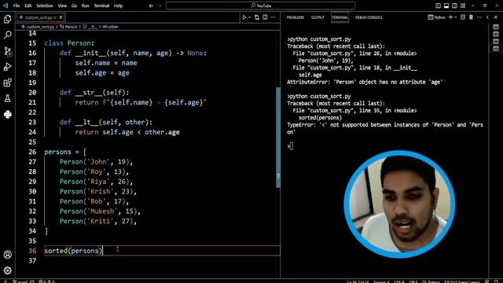Close the terminal panel
Image resolution: width=503 pixels, height=283 pixels.
(x=496, y=17)
